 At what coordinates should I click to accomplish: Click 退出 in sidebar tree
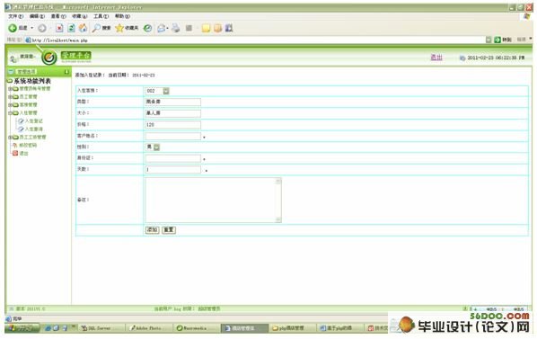pyautogui.click(x=23, y=153)
